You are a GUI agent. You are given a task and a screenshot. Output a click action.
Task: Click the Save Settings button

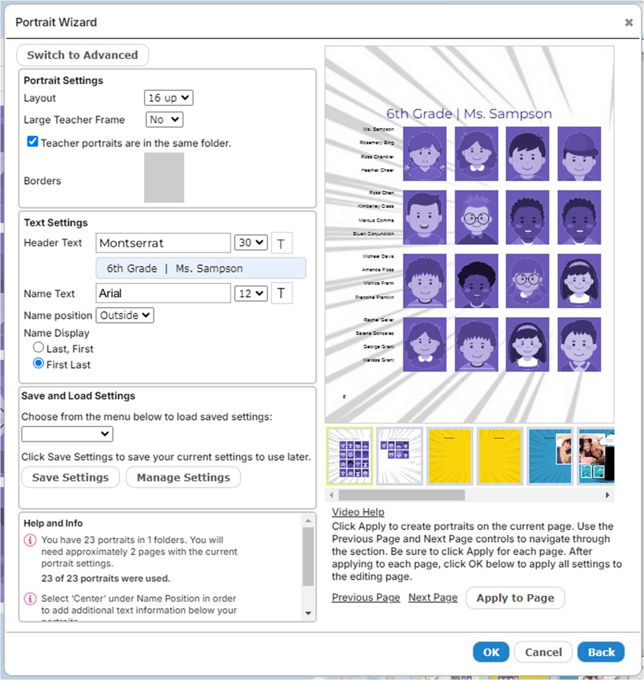pyautogui.click(x=71, y=477)
